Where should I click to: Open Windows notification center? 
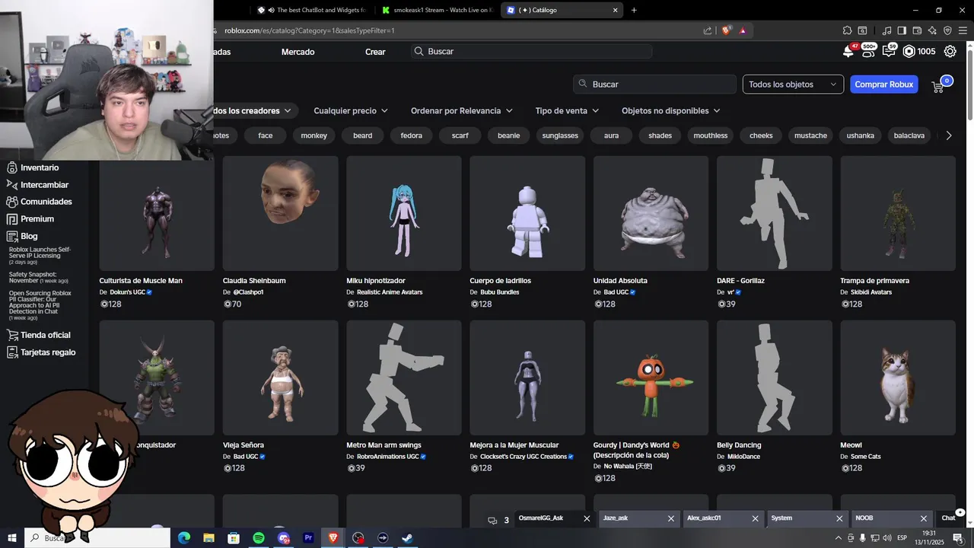[x=958, y=538]
